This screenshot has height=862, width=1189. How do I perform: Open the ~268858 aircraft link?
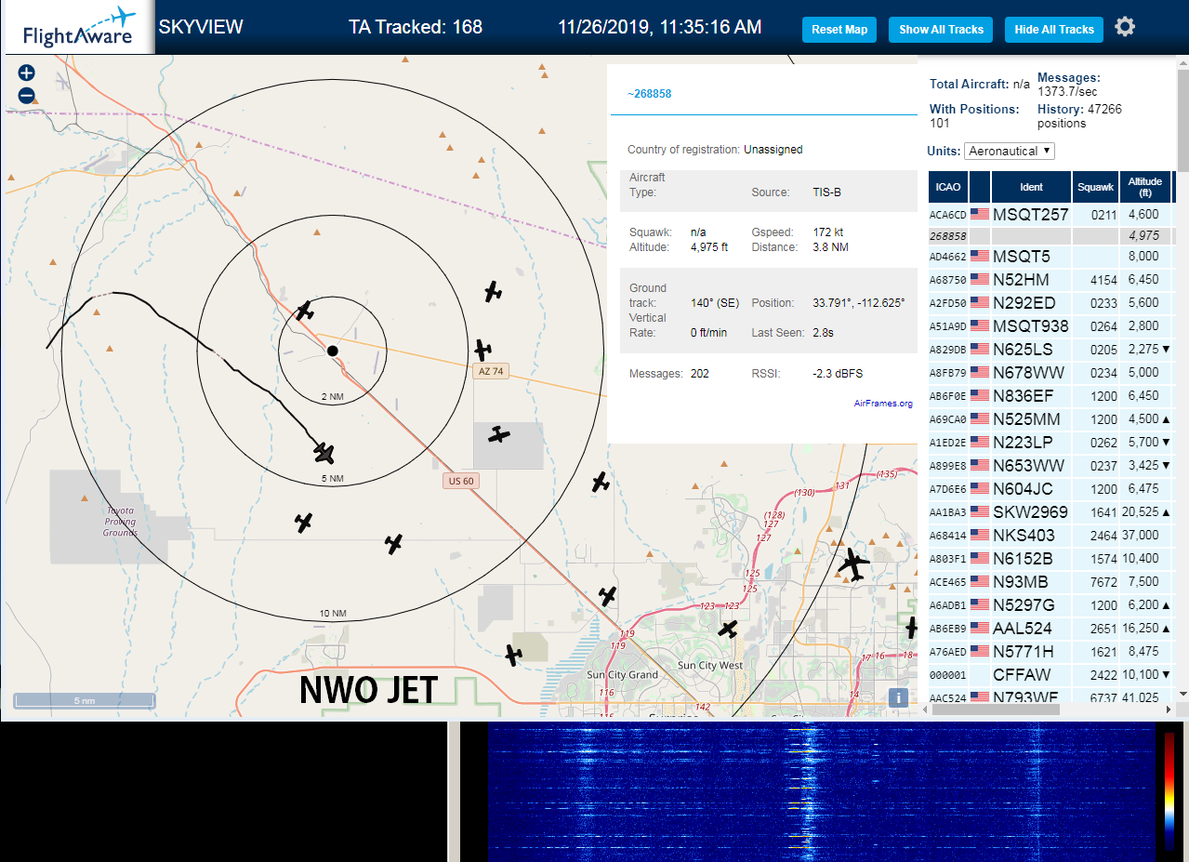[649, 94]
